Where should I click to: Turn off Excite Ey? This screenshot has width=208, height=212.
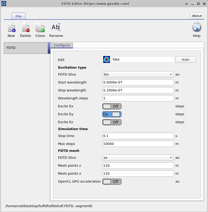pyautogui.click(x=112, y=114)
